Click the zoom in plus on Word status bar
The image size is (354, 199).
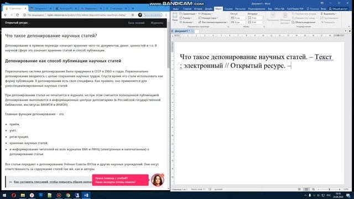[x=340, y=189]
